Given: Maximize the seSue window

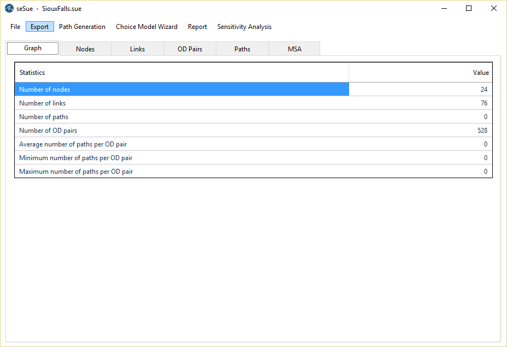Looking at the screenshot, I should (x=469, y=9).
